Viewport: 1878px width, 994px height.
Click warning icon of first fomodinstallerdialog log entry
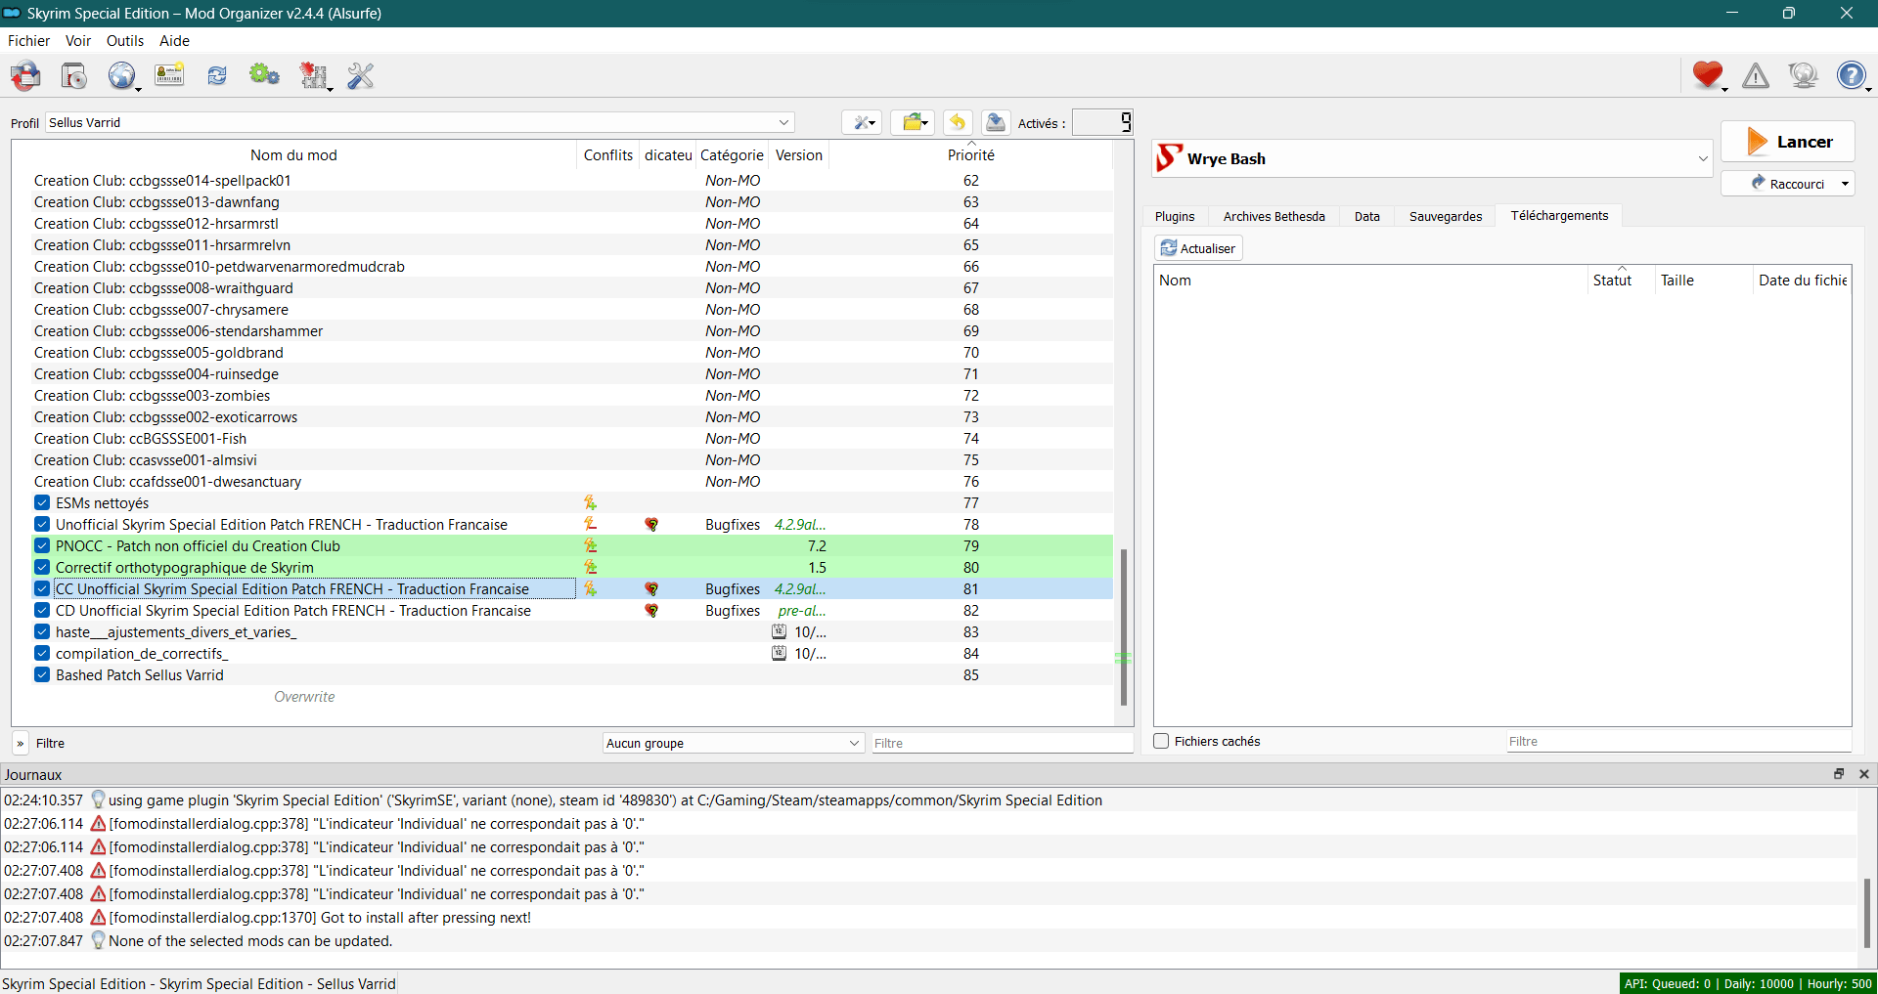point(98,823)
